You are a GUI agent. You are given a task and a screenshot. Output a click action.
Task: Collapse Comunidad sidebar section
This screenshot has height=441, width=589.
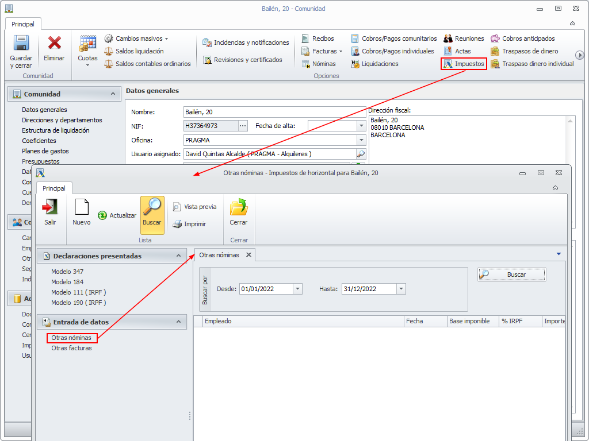coord(113,94)
